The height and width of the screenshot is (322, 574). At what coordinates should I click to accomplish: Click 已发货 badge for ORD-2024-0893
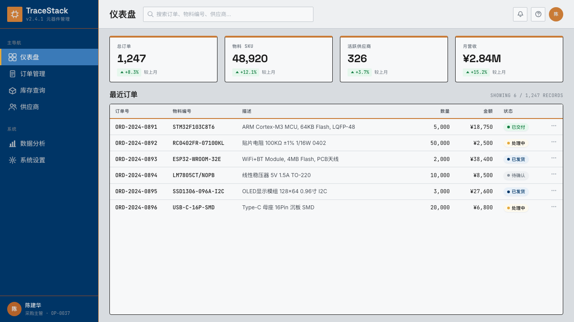pyautogui.click(x=516, y=159)
